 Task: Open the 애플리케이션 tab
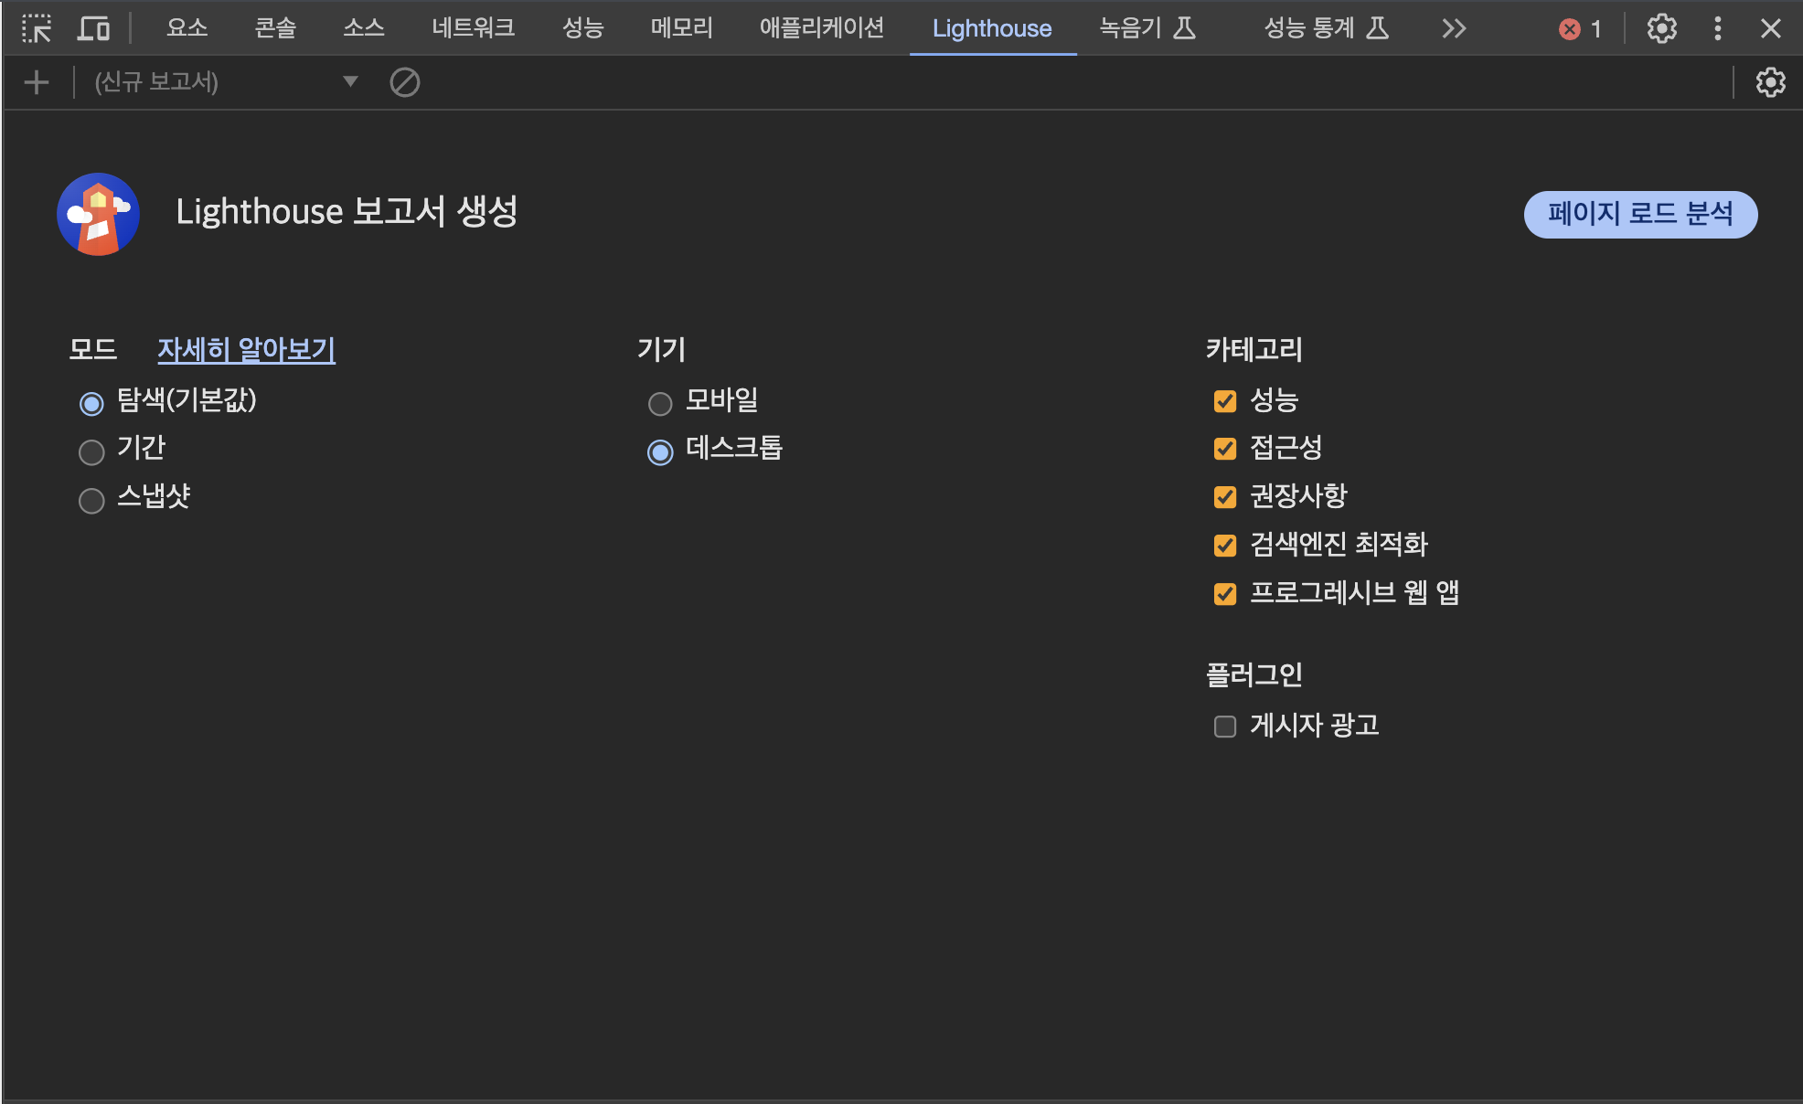(821, 28)
